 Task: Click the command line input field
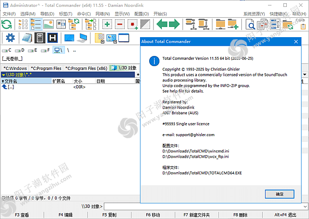pyautogui.click(x=203, y=206)
